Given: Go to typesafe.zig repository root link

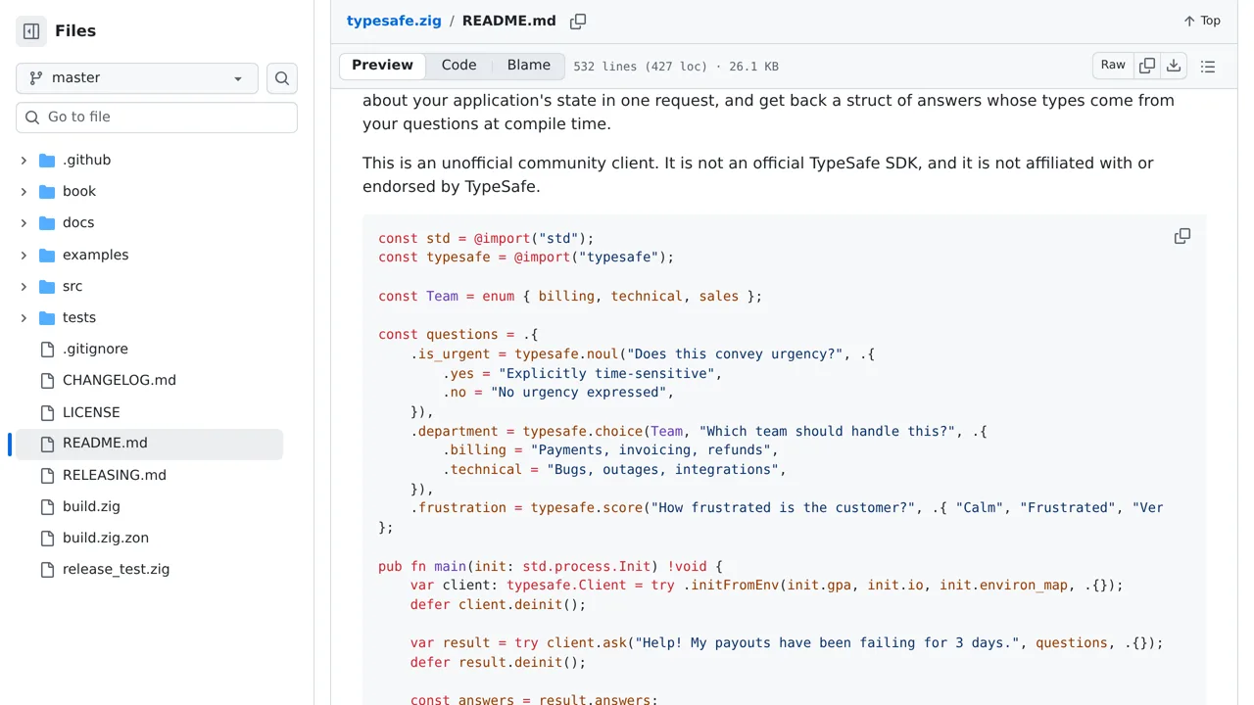Looking at the screenshot, I should point(394,21).
